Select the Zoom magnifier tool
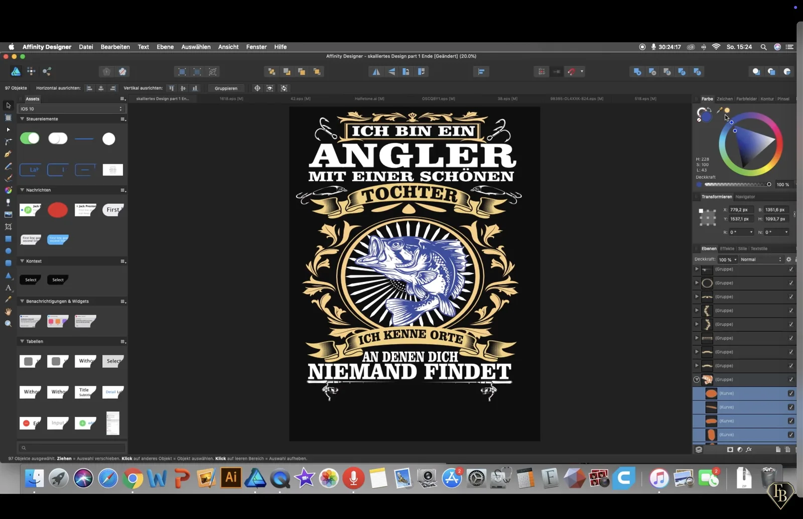This screenshot has width=803, height=519. point(8,324)
